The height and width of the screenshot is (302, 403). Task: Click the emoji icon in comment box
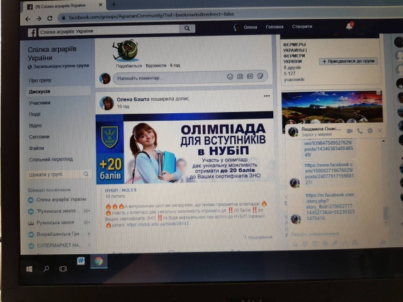pyautogui.click(x=230, y=77)
